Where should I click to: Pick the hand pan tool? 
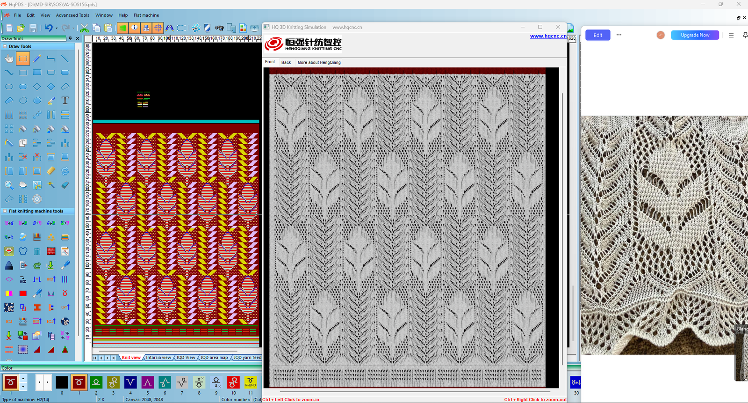tap(9, 59)
